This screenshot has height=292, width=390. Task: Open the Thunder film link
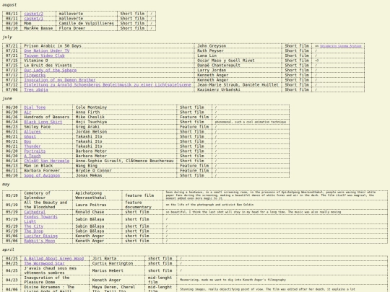(x=32, y=146)
